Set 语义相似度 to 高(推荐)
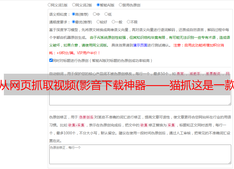Image resolution: width=234 pixels, height=169 pixels. click(73, 14)
